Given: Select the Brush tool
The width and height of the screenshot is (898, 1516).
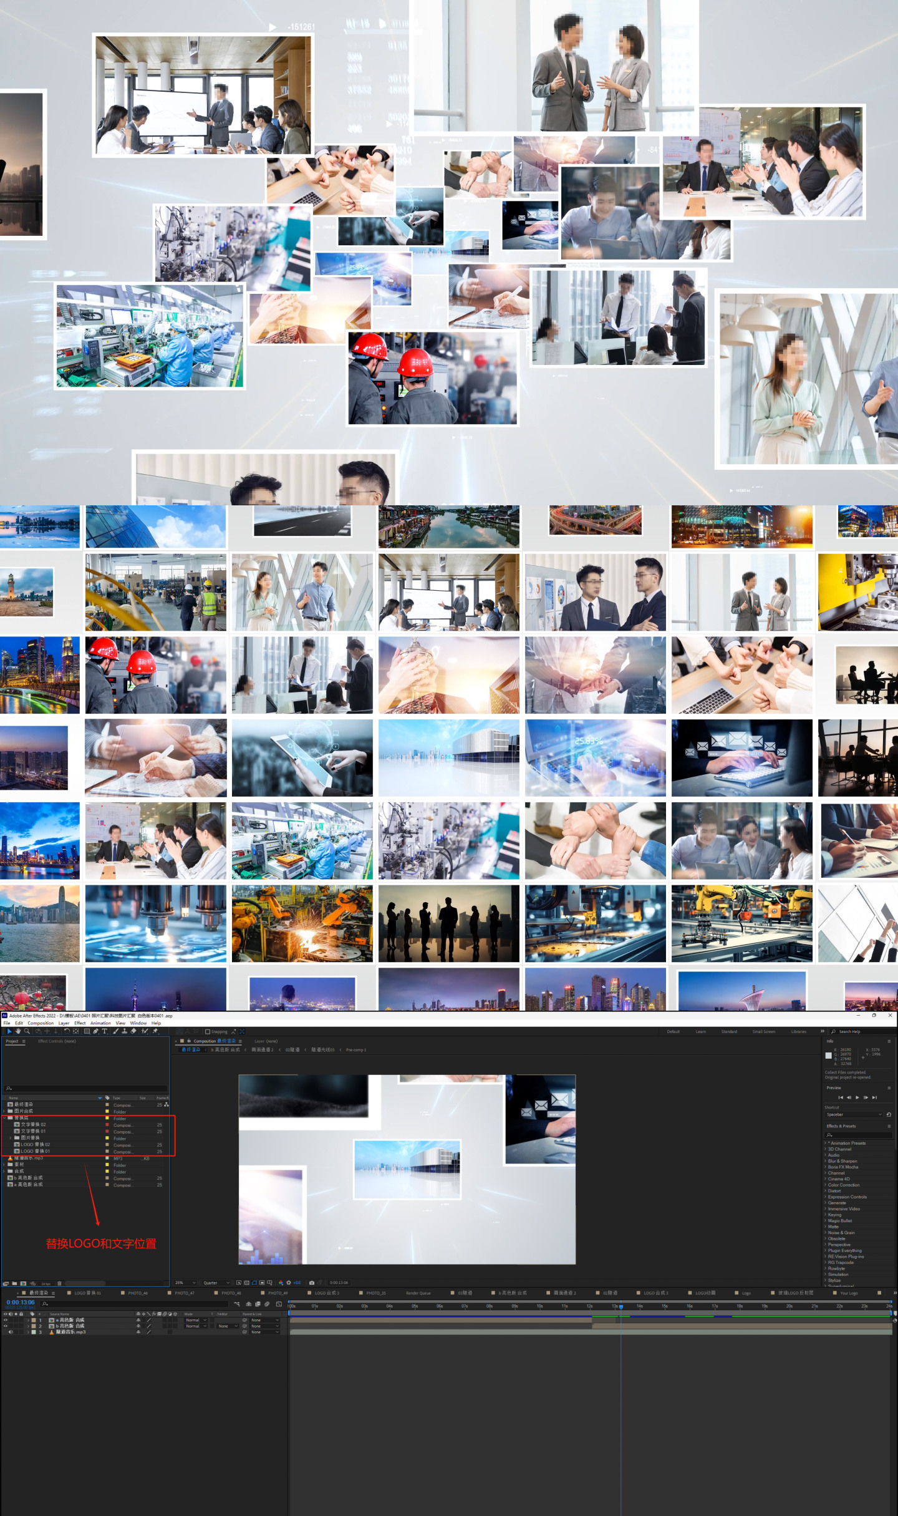Looking at the screenshot, I should (x=116, y=1031).
